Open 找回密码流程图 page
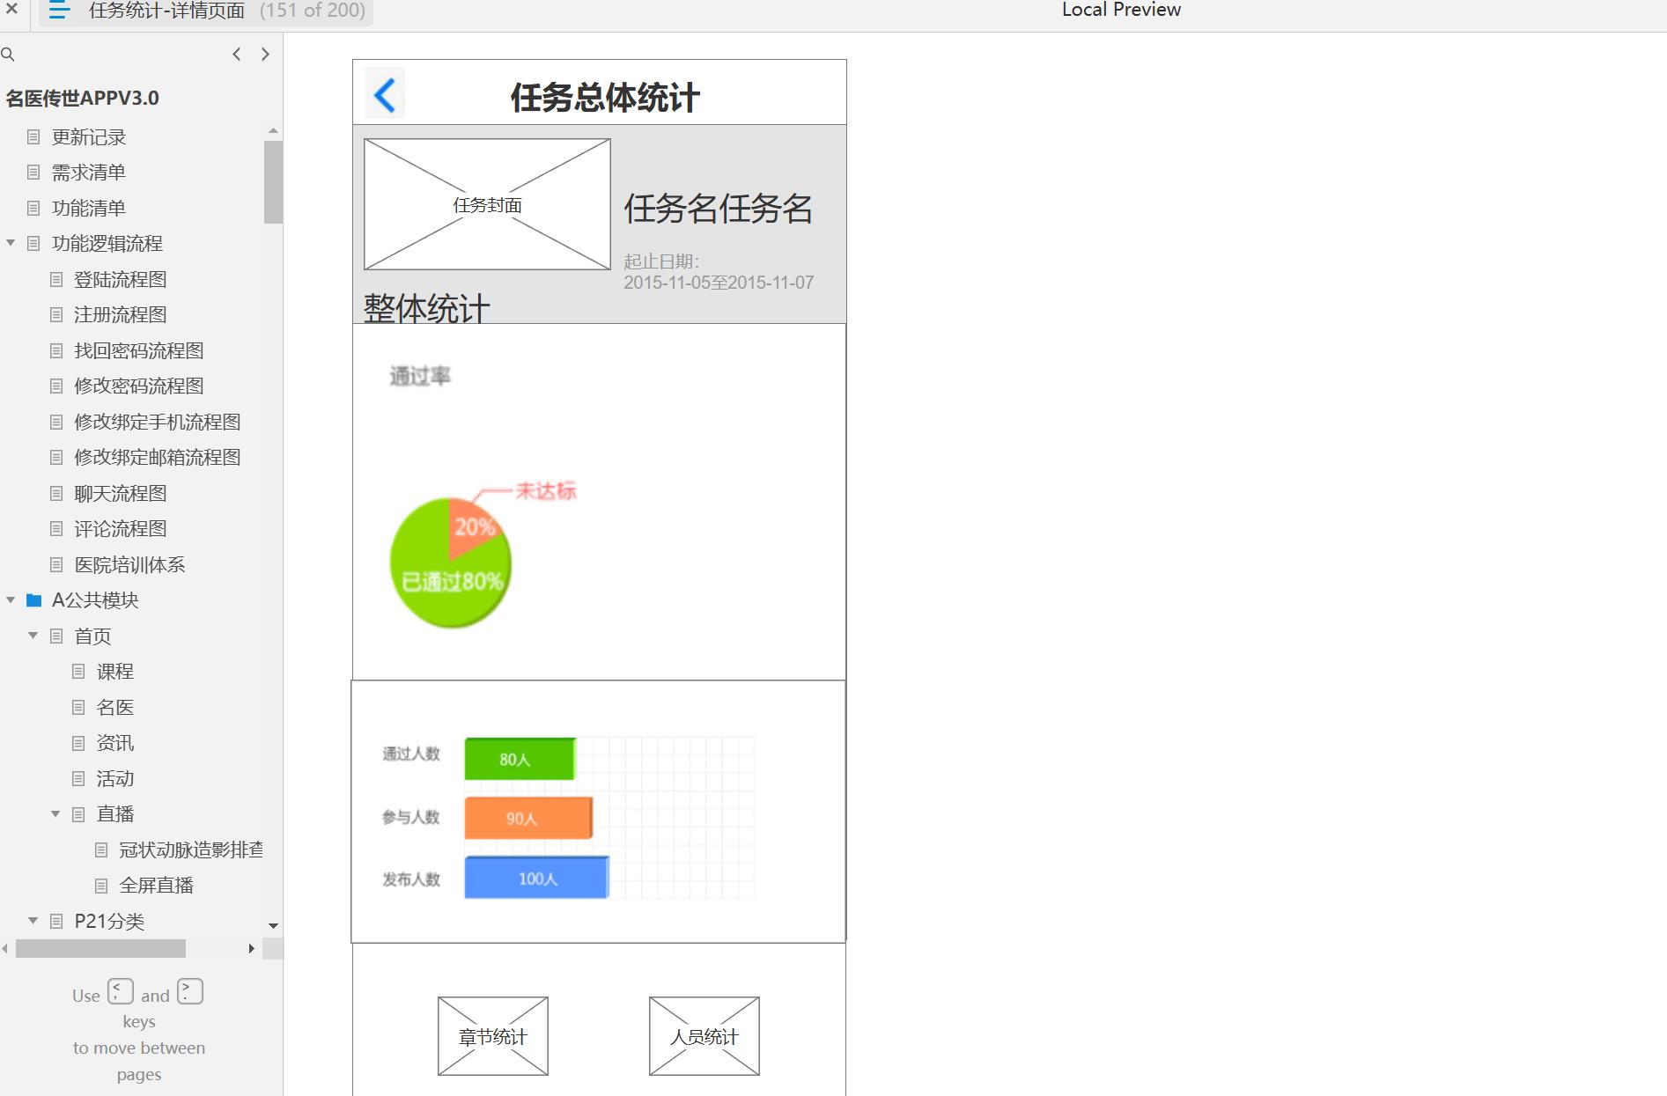The height and width of the screenshot is (1096, 1667). 139,350
